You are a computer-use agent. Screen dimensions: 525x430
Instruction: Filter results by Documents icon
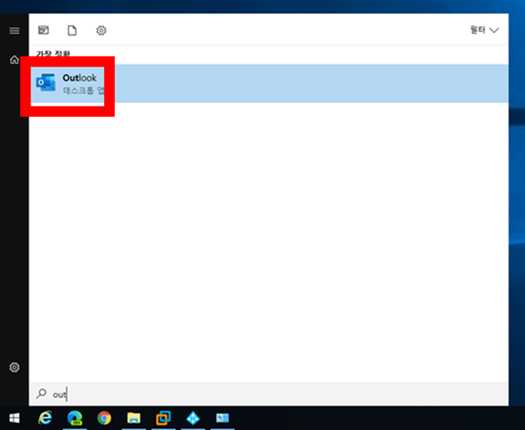72,30
